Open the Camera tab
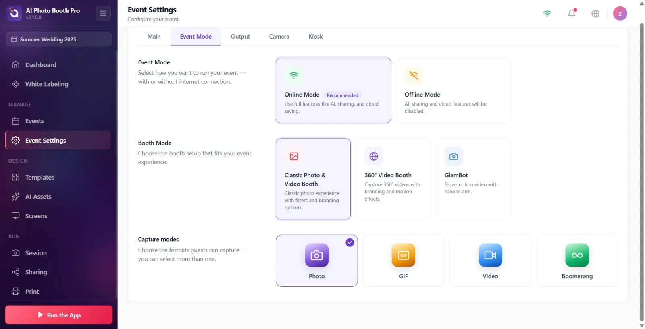645x329 pixels. coord(279,37)
